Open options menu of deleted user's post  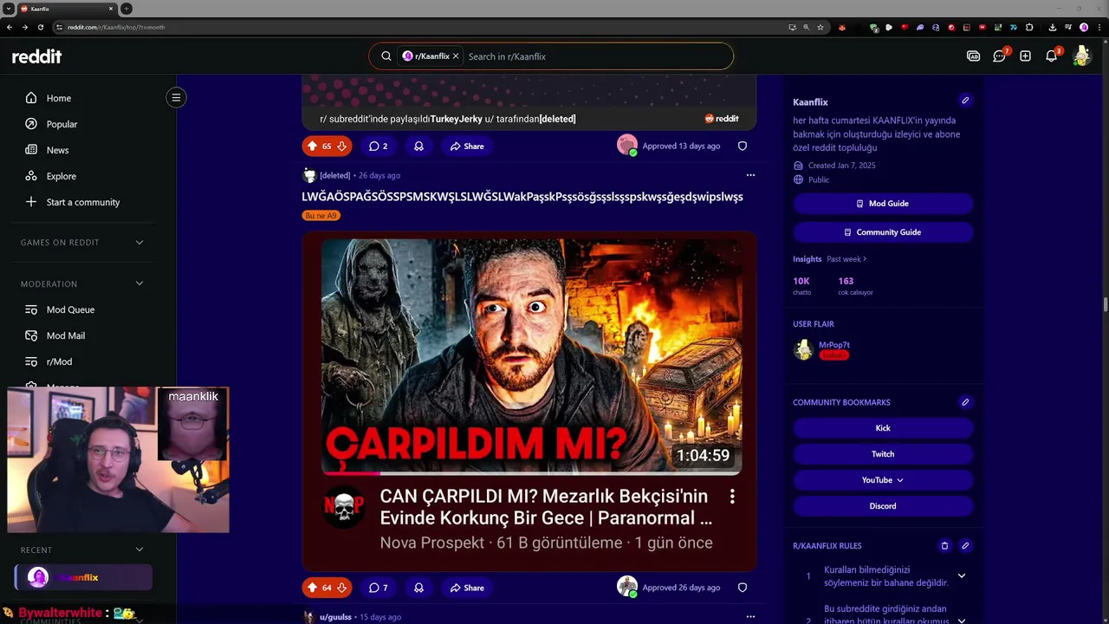tap(750, 175)
